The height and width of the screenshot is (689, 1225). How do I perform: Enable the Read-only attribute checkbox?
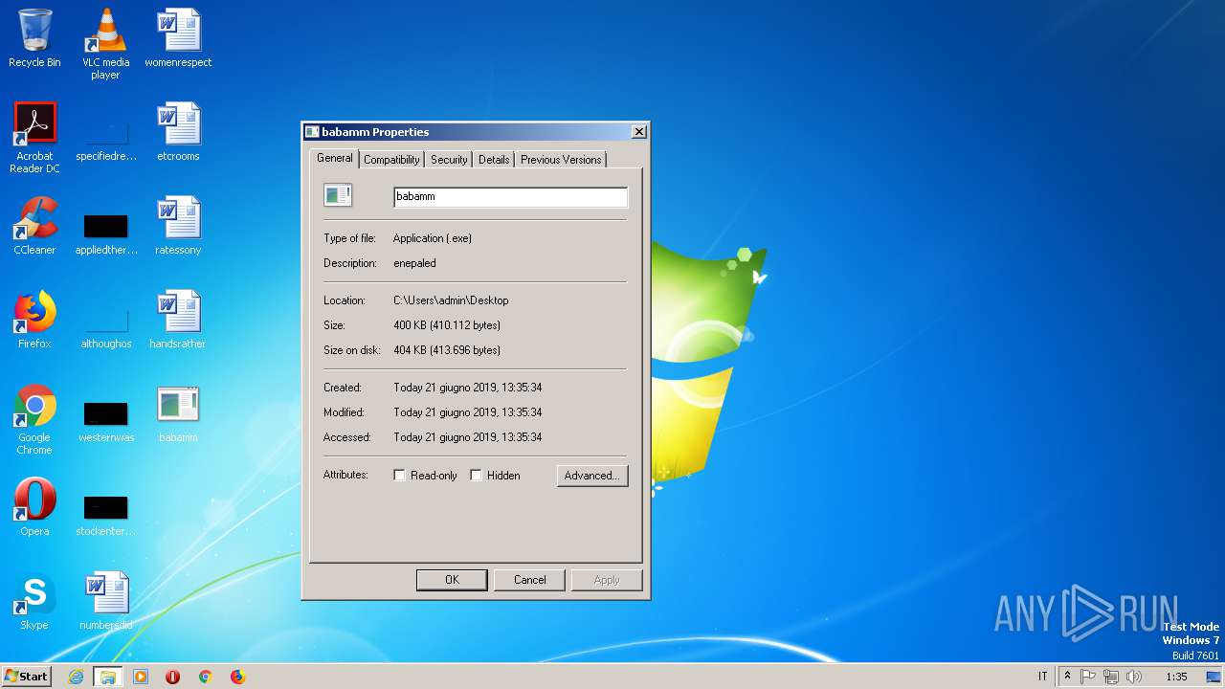[x=400, y=476]
